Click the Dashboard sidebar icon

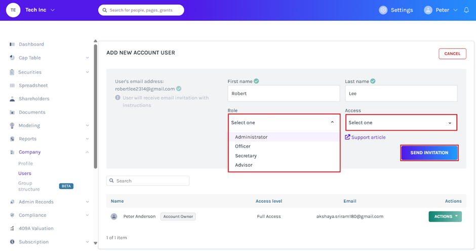12,44
